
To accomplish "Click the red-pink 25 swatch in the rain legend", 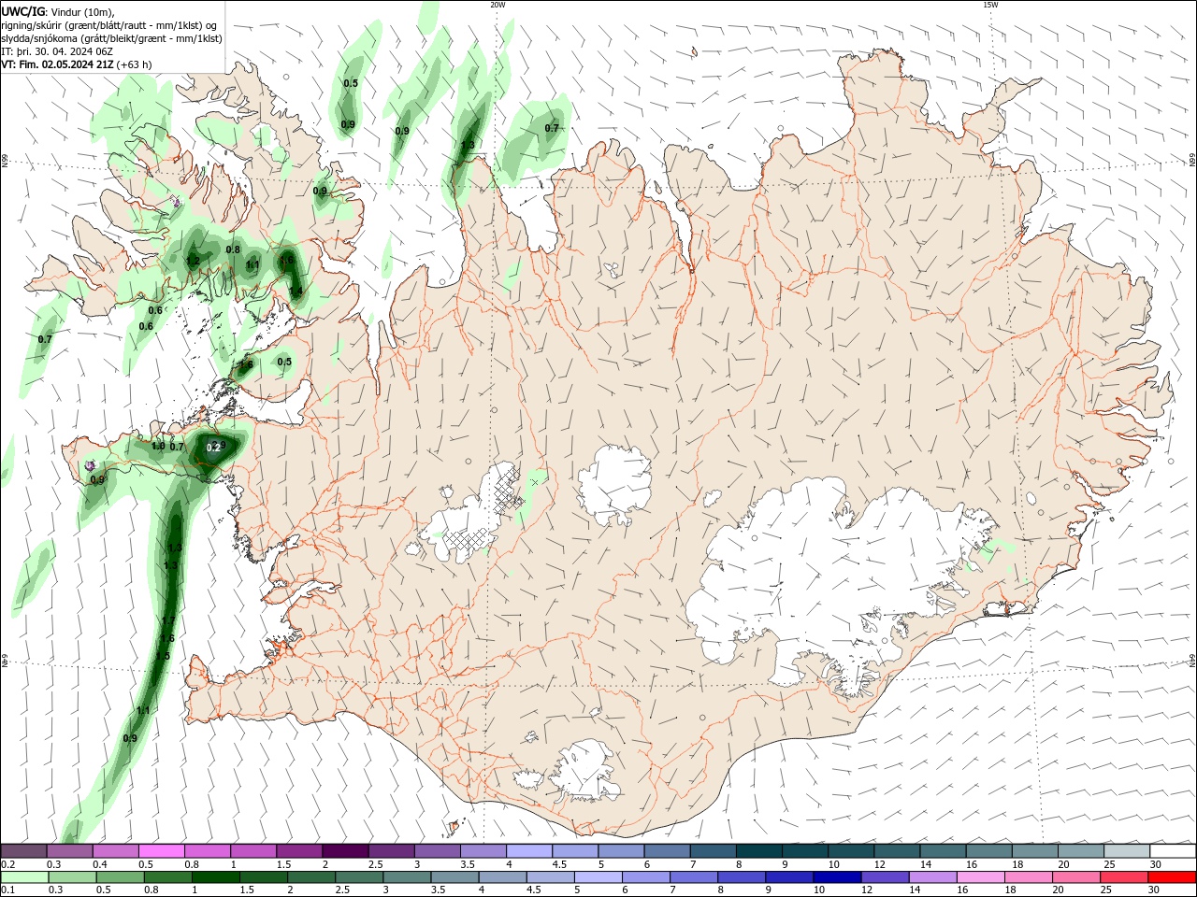I will [1123, 877].
